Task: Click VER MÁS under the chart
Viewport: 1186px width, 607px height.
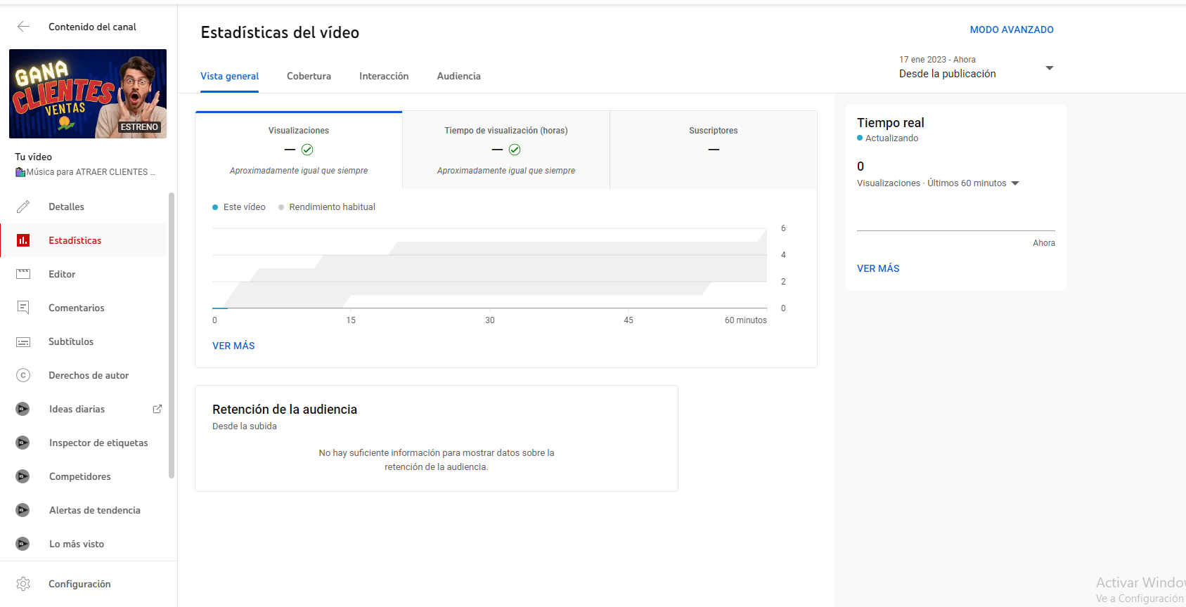Action: (233, 346)
